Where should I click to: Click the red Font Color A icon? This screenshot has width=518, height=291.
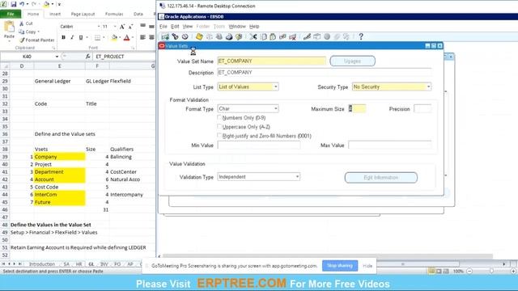(126, 38)
